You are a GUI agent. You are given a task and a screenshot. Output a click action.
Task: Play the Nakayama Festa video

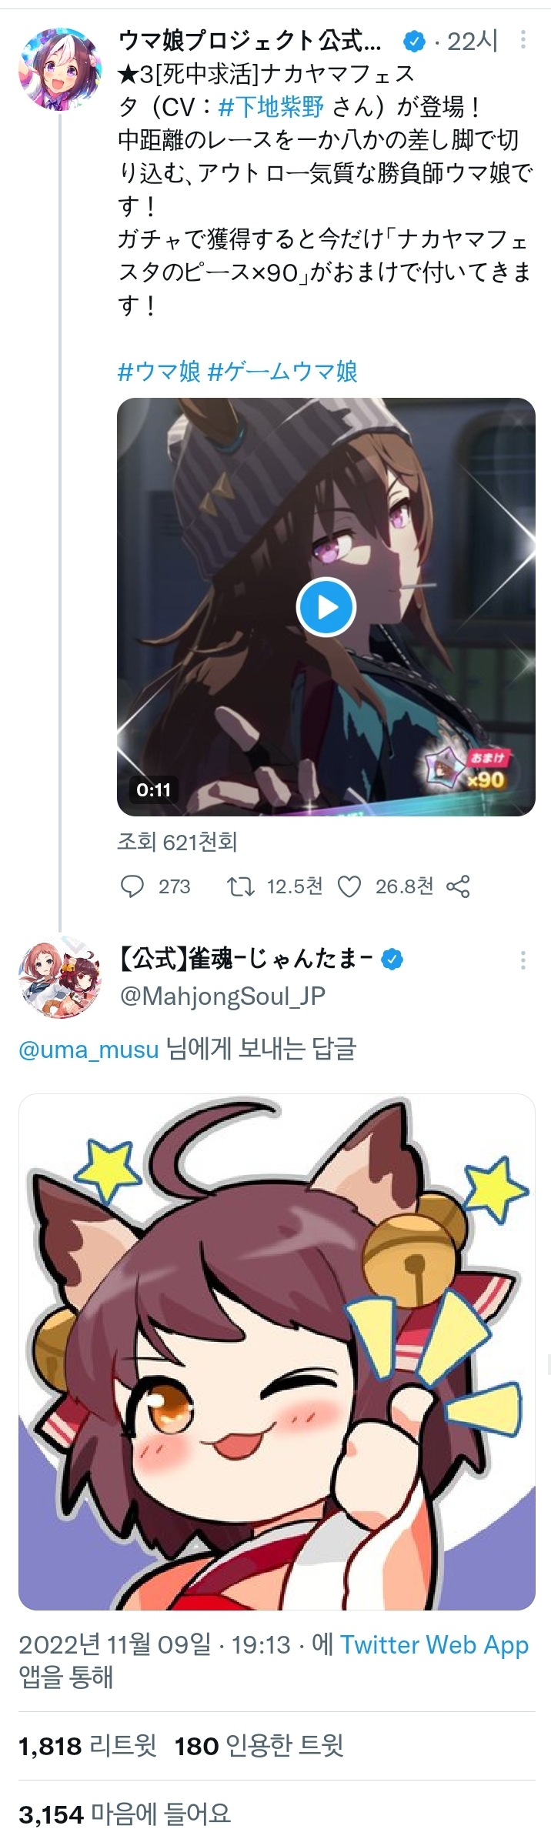coord(326,607)
